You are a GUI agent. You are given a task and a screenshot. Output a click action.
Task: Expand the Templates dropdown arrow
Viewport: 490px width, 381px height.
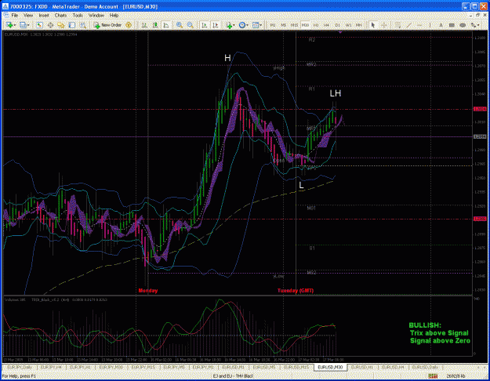click(260, 25)
